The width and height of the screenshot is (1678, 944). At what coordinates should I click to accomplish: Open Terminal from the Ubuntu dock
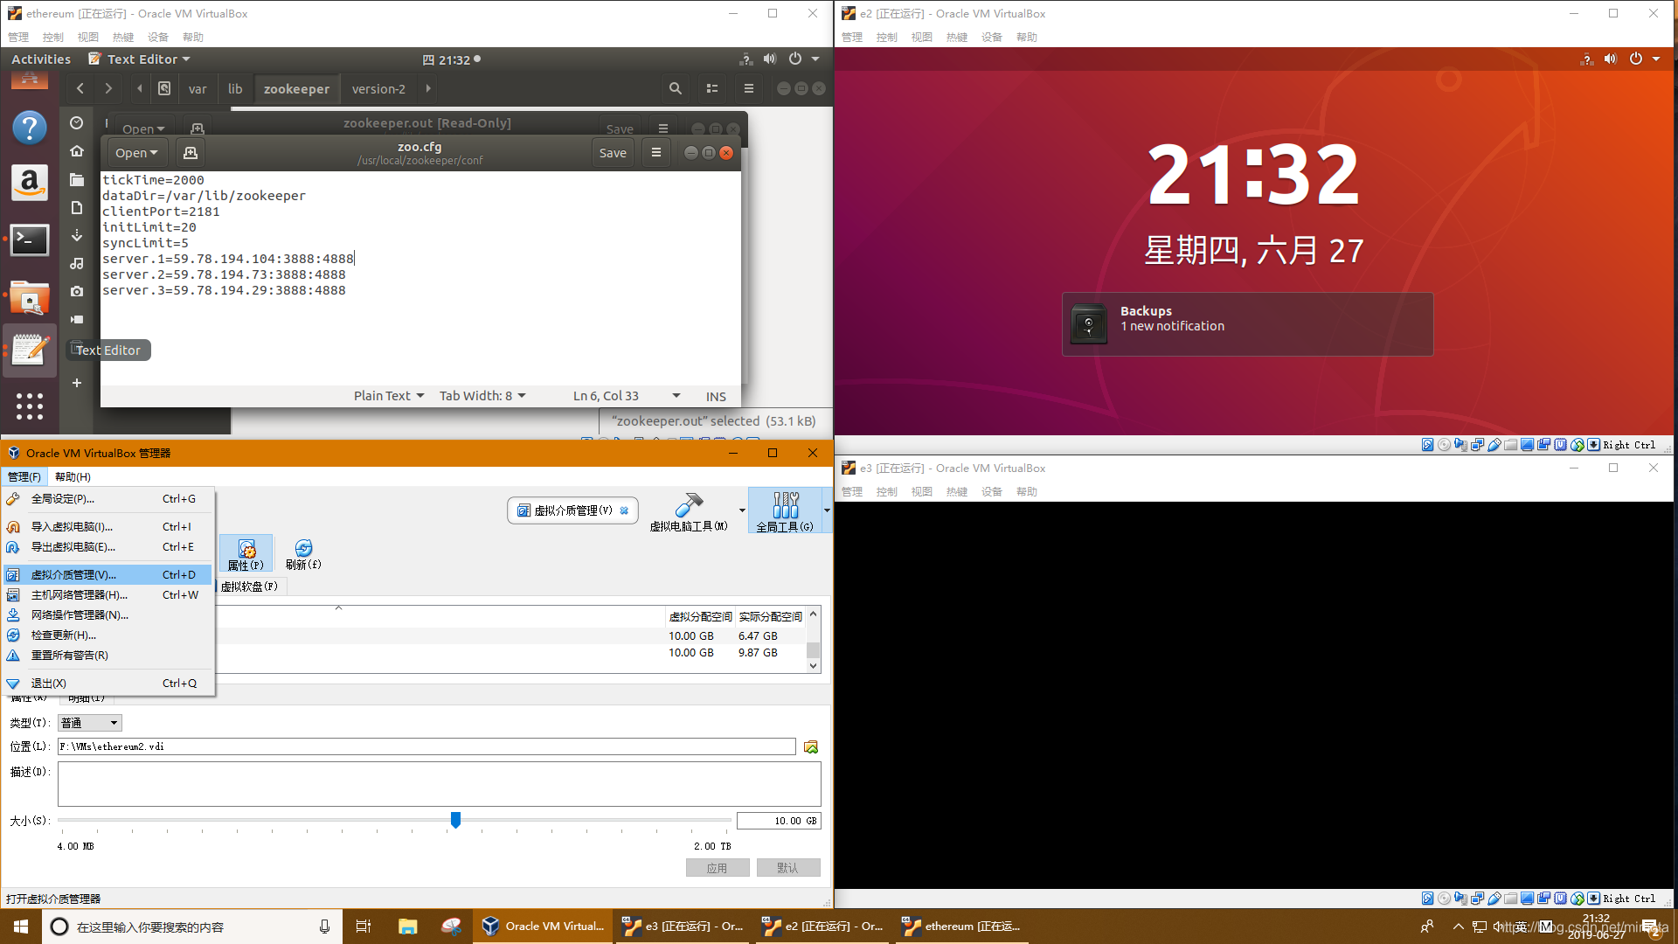[29, 239]
